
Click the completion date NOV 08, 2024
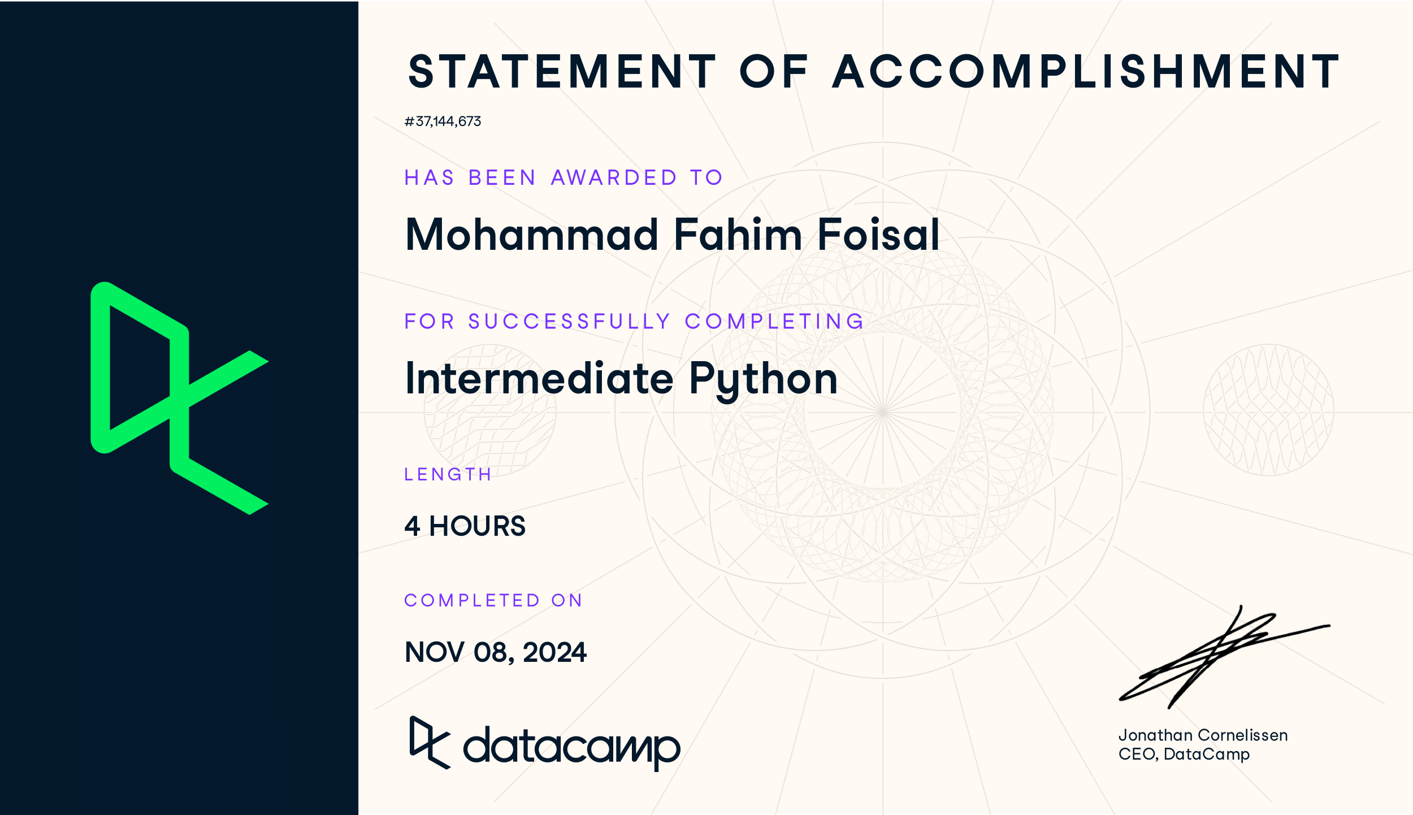click(496, 652)
